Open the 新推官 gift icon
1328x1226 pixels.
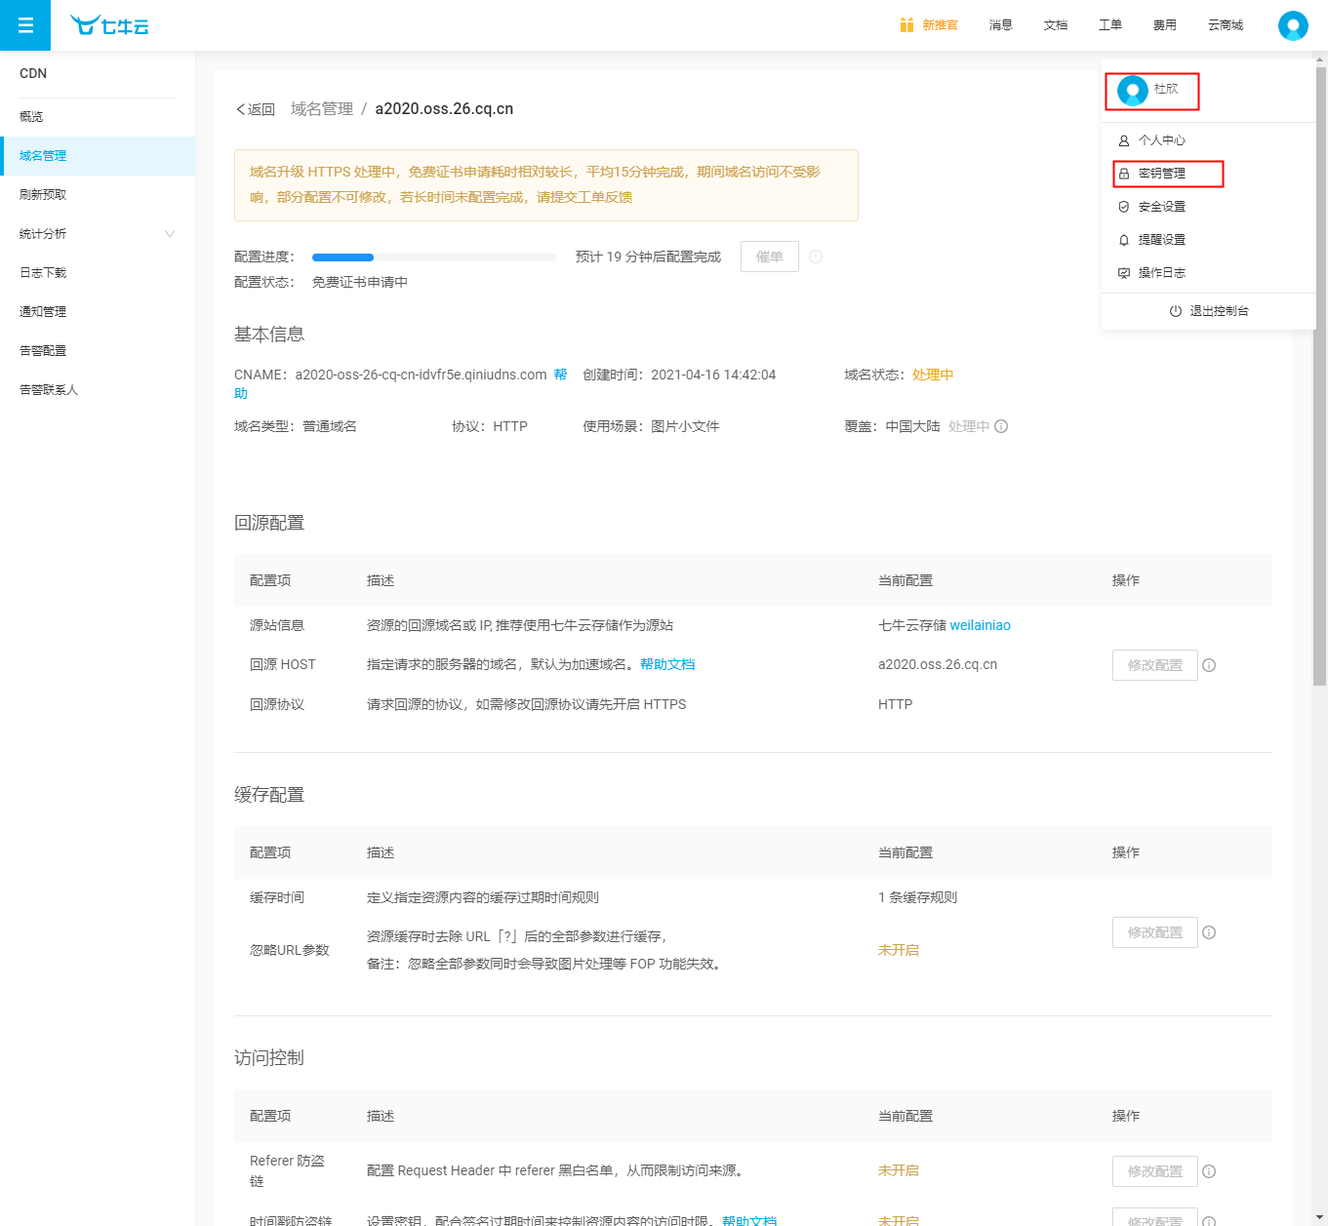coord(906,25)
